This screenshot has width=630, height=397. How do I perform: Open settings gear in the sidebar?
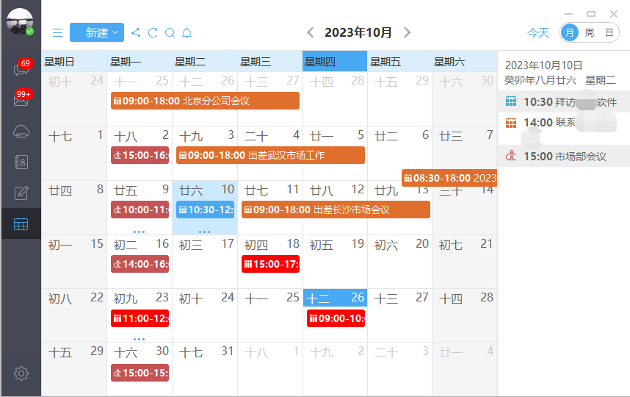click(21, 373)
